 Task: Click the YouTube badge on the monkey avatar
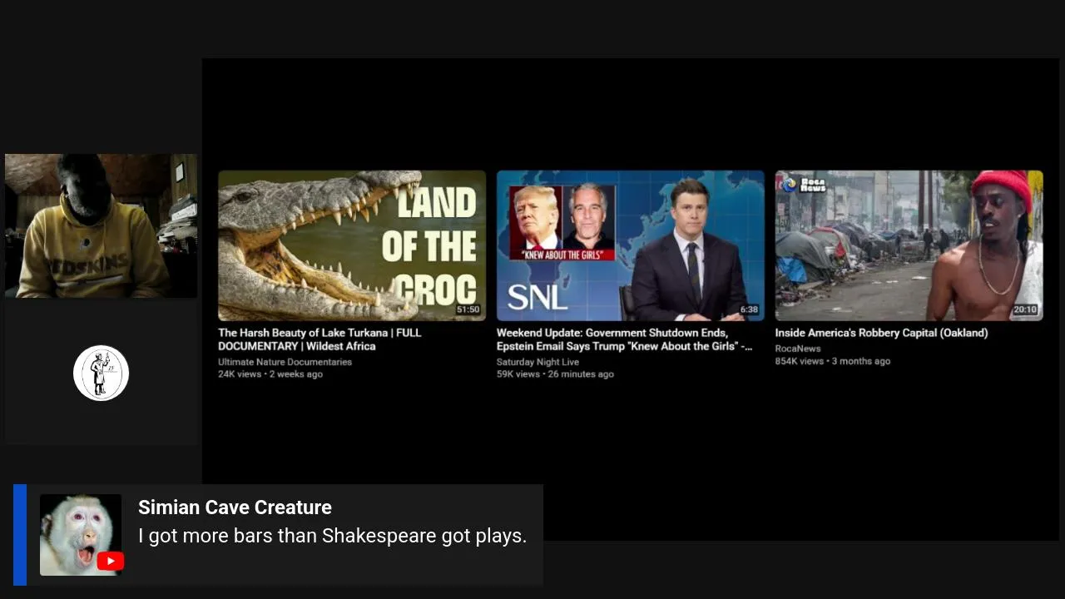pos(110,562)
